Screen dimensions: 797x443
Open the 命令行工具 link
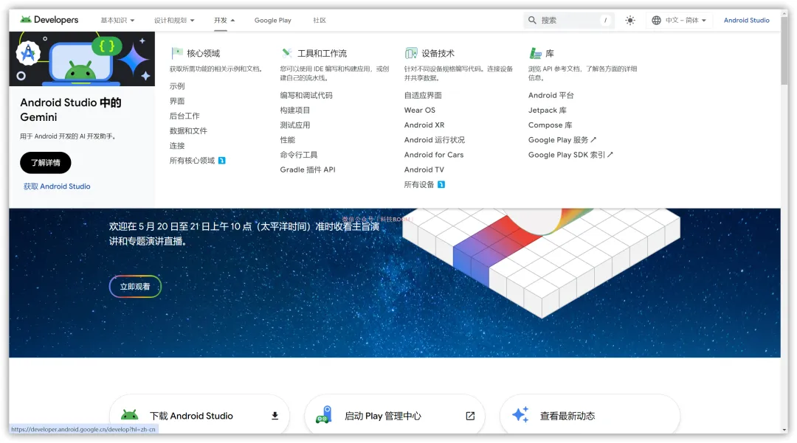(x=298, y=154)
